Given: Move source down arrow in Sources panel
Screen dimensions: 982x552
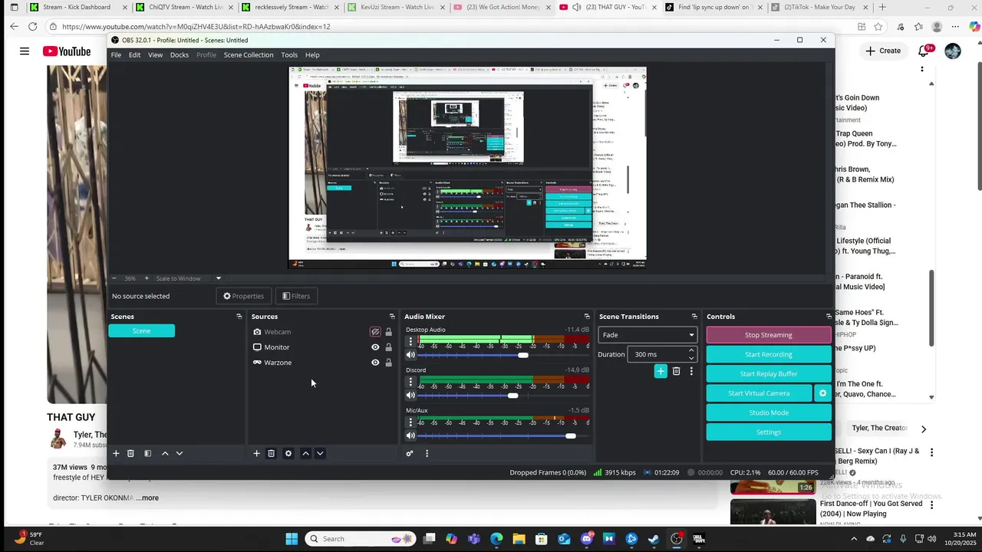Looking at the screenshot, I should click(x=320, y=453).
